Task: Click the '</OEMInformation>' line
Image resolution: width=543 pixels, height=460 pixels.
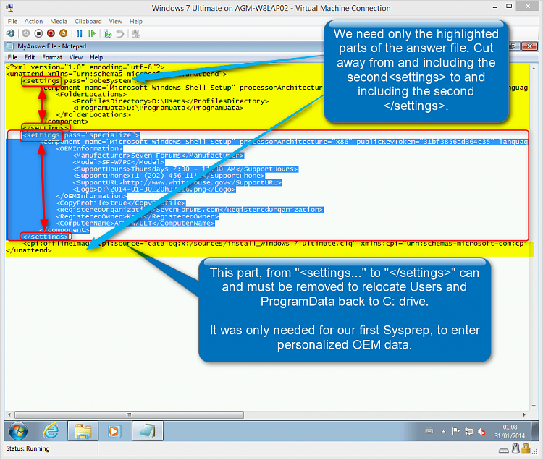Action: [x=91, y=196]
